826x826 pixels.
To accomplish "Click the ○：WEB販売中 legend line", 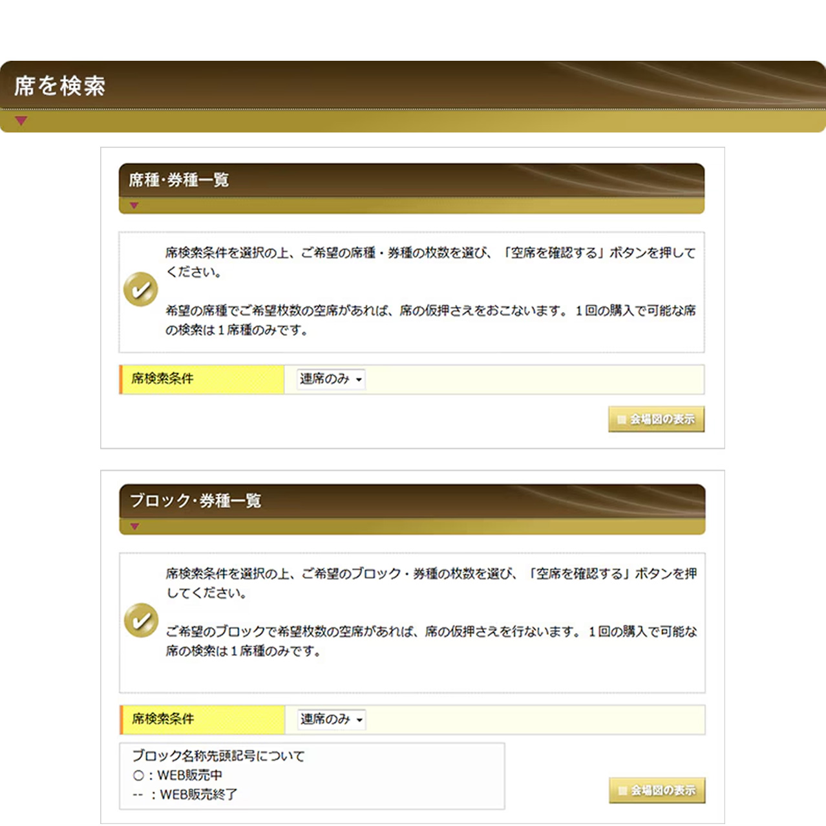I will 178,775.
